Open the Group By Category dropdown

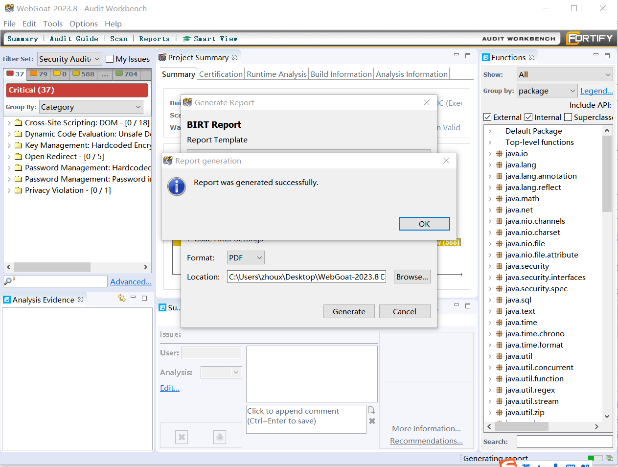[x=91, y=107]
